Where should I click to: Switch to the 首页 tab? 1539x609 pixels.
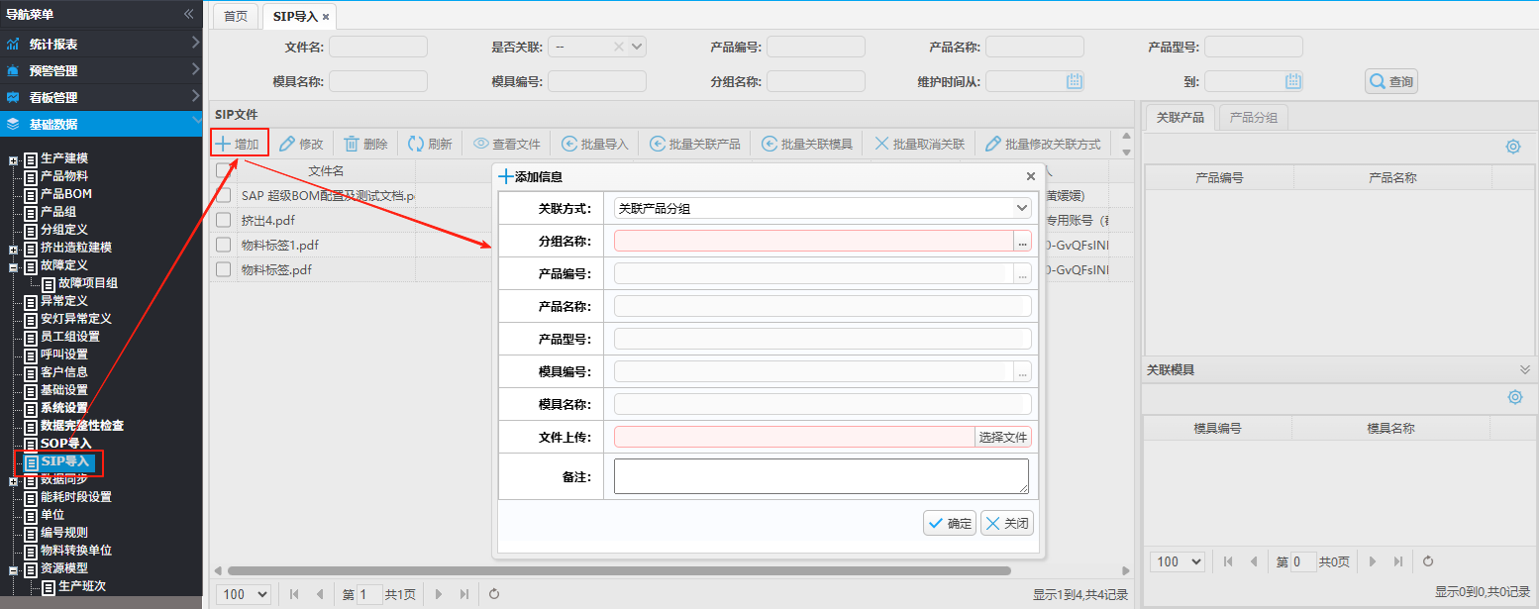236,17
